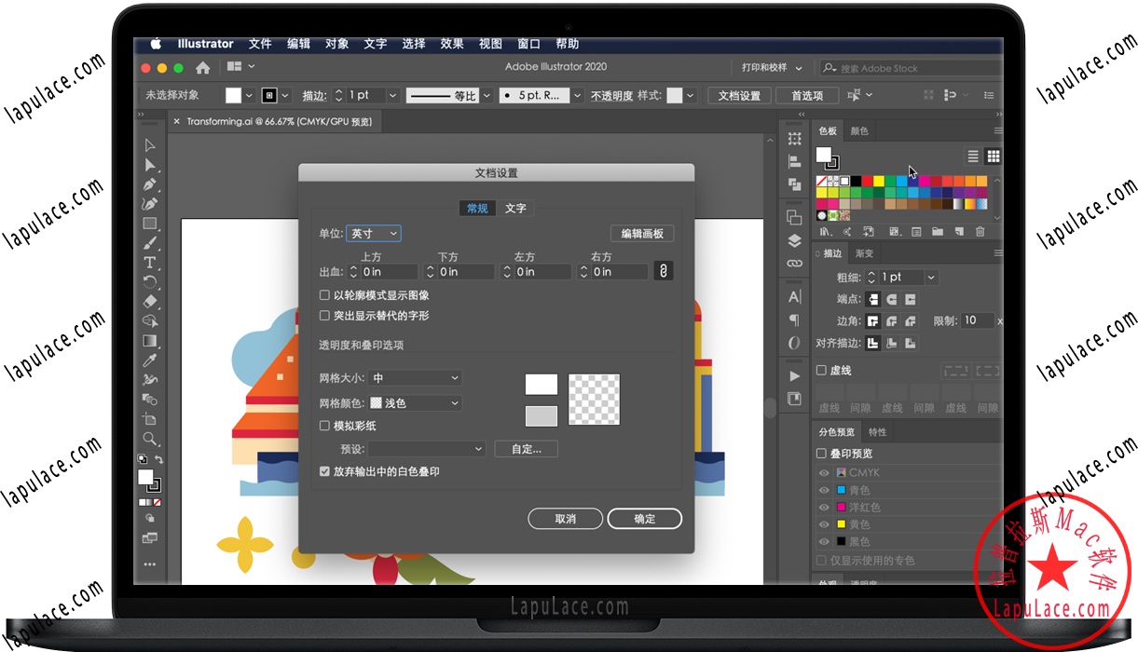Select the Rectangle tool
The width and height of the screenshot is (1138, 652).
(150, 224)
